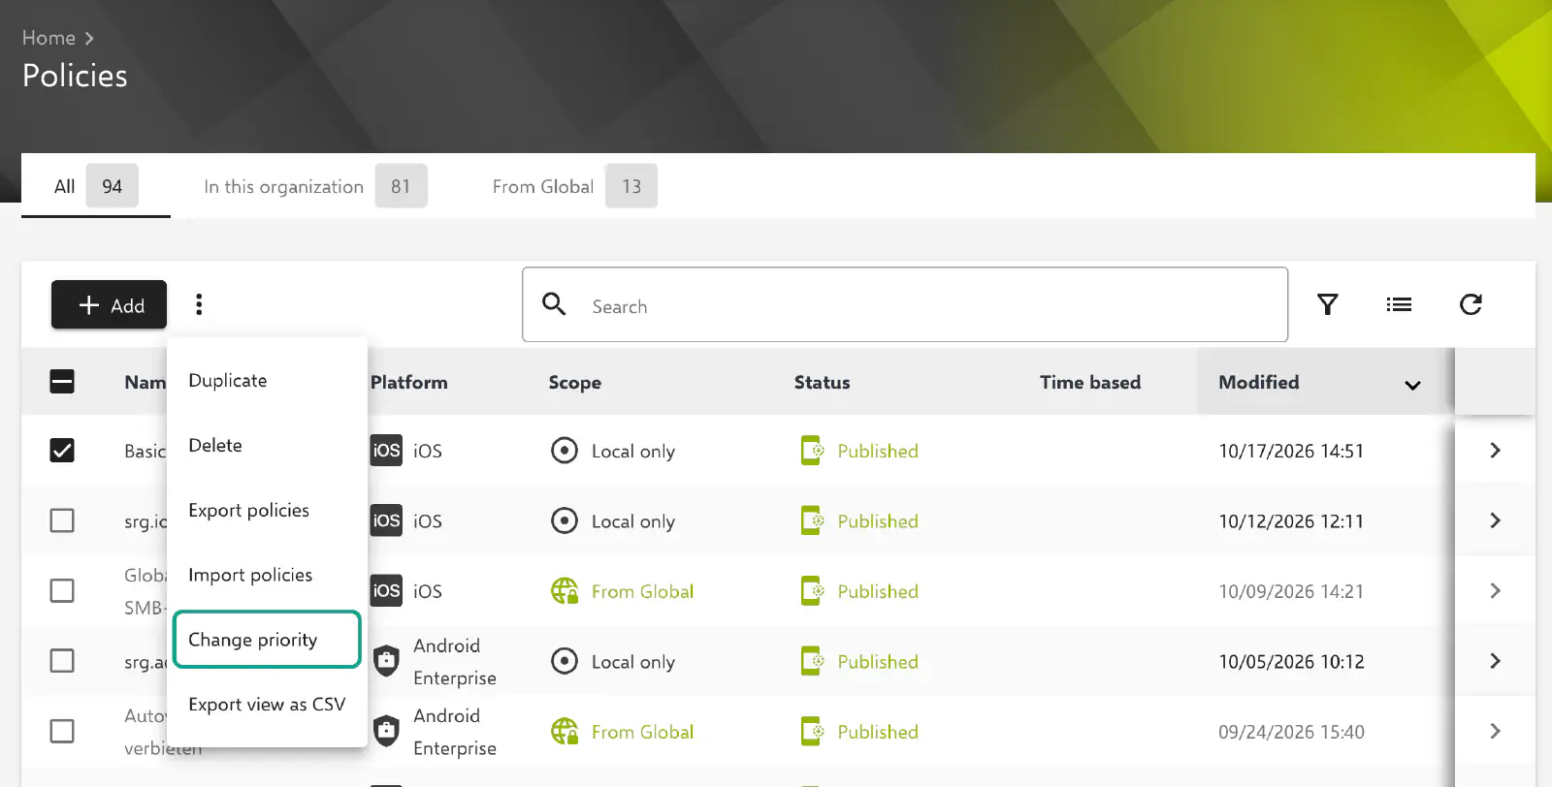Switch to In this organization tab
1552x787 pixels.
click(x=314, y=186)
